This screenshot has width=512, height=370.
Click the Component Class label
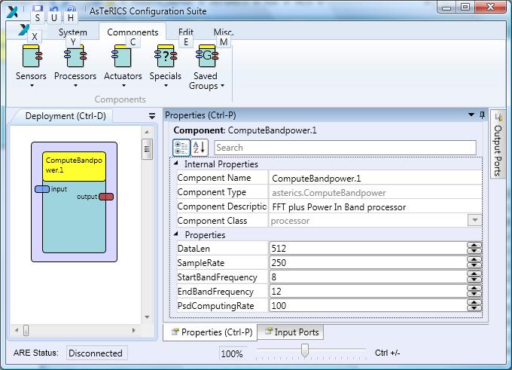[x=212, y=221]
